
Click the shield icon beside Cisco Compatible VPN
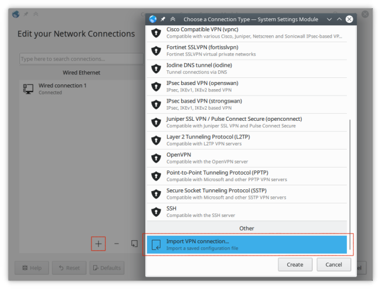pos(156,33)
